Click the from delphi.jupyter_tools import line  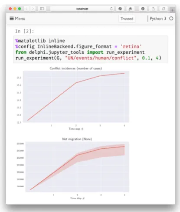pos(80,52)
